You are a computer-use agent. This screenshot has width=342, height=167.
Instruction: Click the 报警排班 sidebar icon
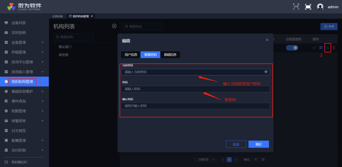point(6,121)
